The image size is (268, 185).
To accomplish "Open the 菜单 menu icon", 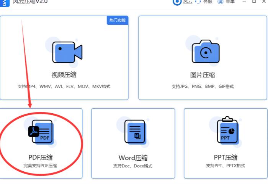I will tap(220, 2).
